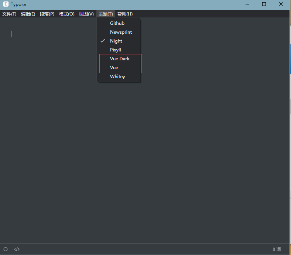
Task: Apply the Whitey theme
Action: pos(119,77)
